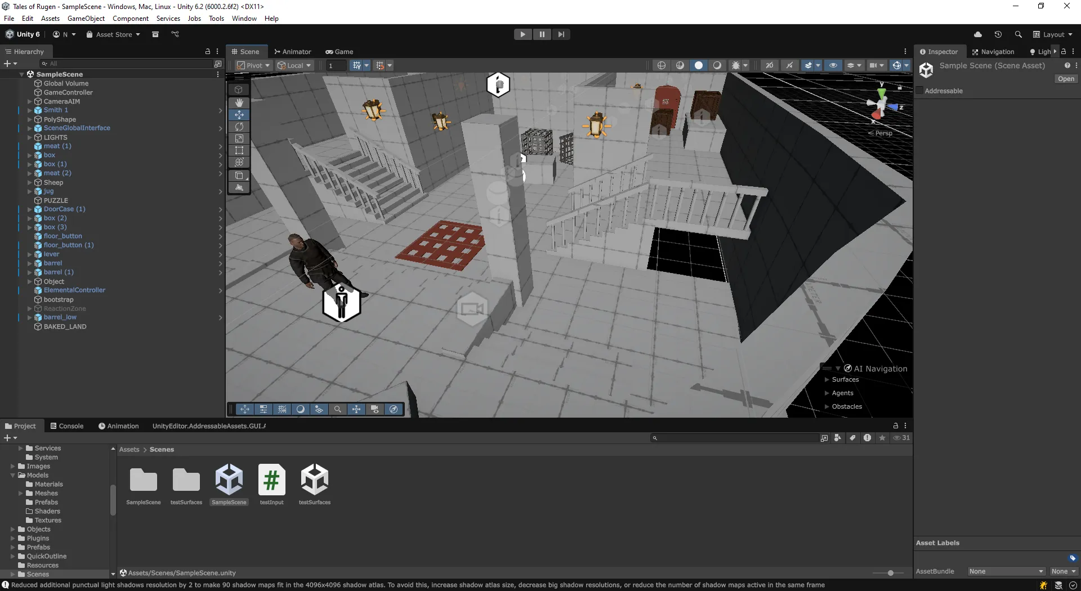Screen dimensions: 1081x591
Task: Expand the Surfaces section in AI Navigation
Action: (827, 379)
